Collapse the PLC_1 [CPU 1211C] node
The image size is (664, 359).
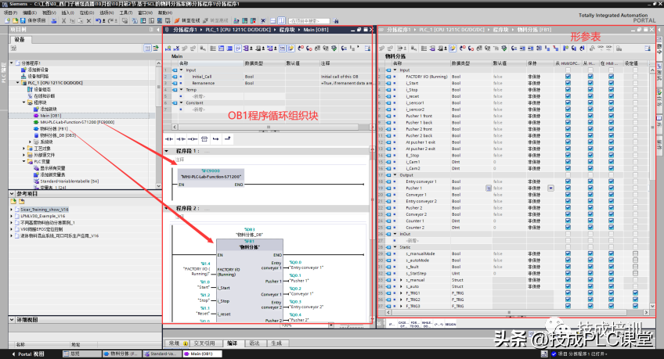(x=18, y=83)
